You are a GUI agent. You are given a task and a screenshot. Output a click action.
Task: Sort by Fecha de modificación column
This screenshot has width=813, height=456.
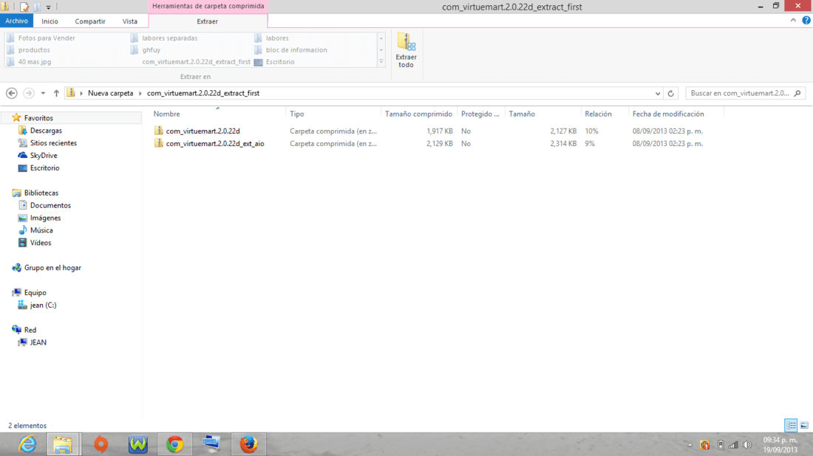(x=668, y=114)
